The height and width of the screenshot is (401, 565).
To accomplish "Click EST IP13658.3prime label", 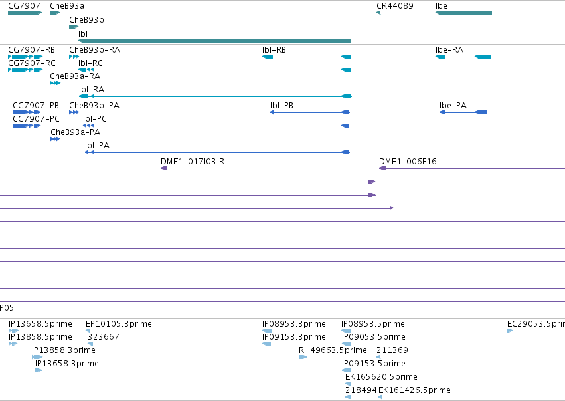I will tap(67, 364).
